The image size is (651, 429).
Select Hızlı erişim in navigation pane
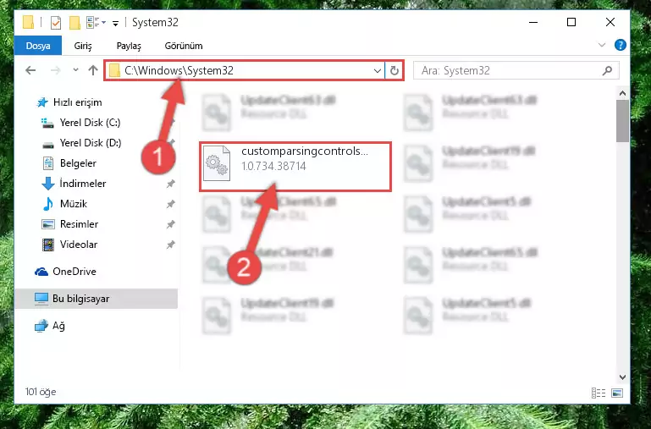point(77,102)
